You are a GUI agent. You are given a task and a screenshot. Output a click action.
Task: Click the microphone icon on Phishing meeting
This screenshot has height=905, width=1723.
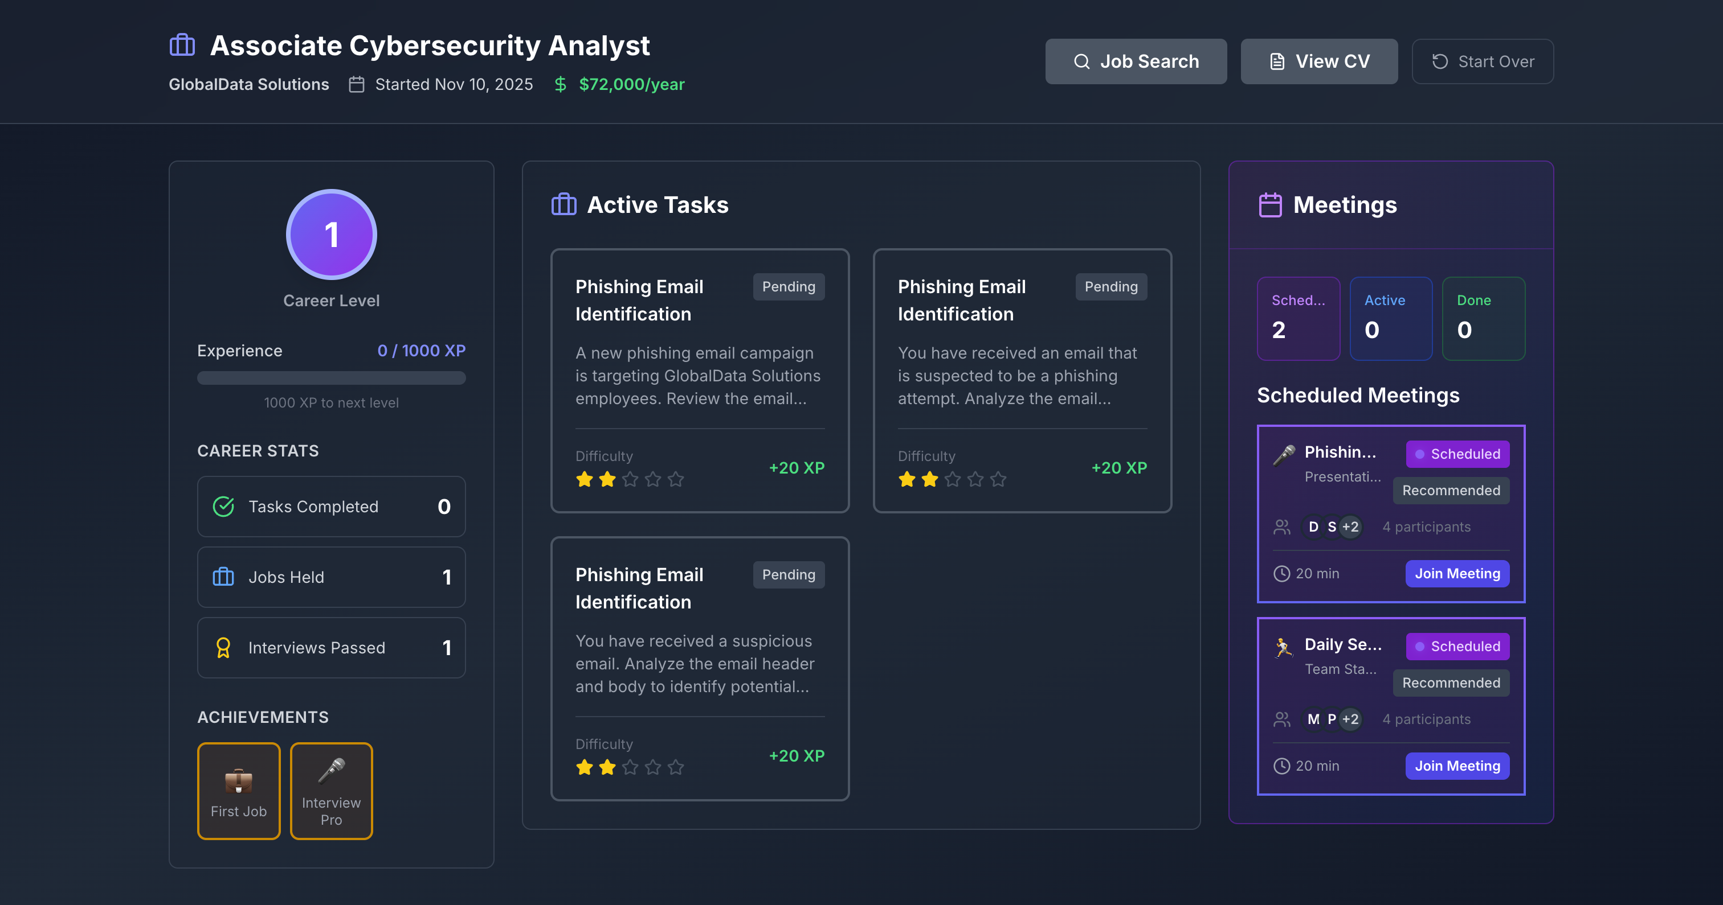click(x=1284, y=455)
